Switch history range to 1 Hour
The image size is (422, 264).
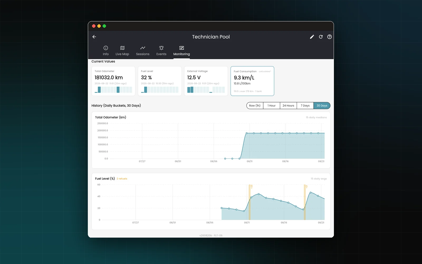(271, 106)
